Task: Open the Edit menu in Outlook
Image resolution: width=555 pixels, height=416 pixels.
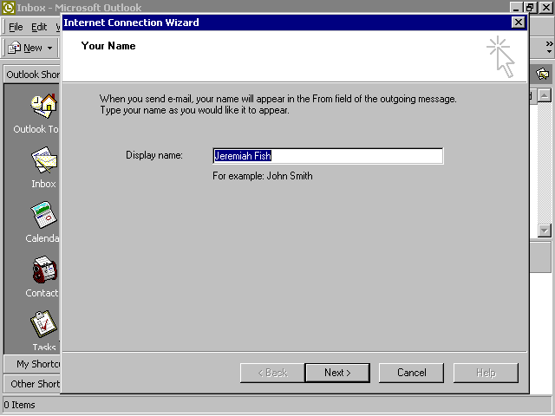Action: coord(39,27)
